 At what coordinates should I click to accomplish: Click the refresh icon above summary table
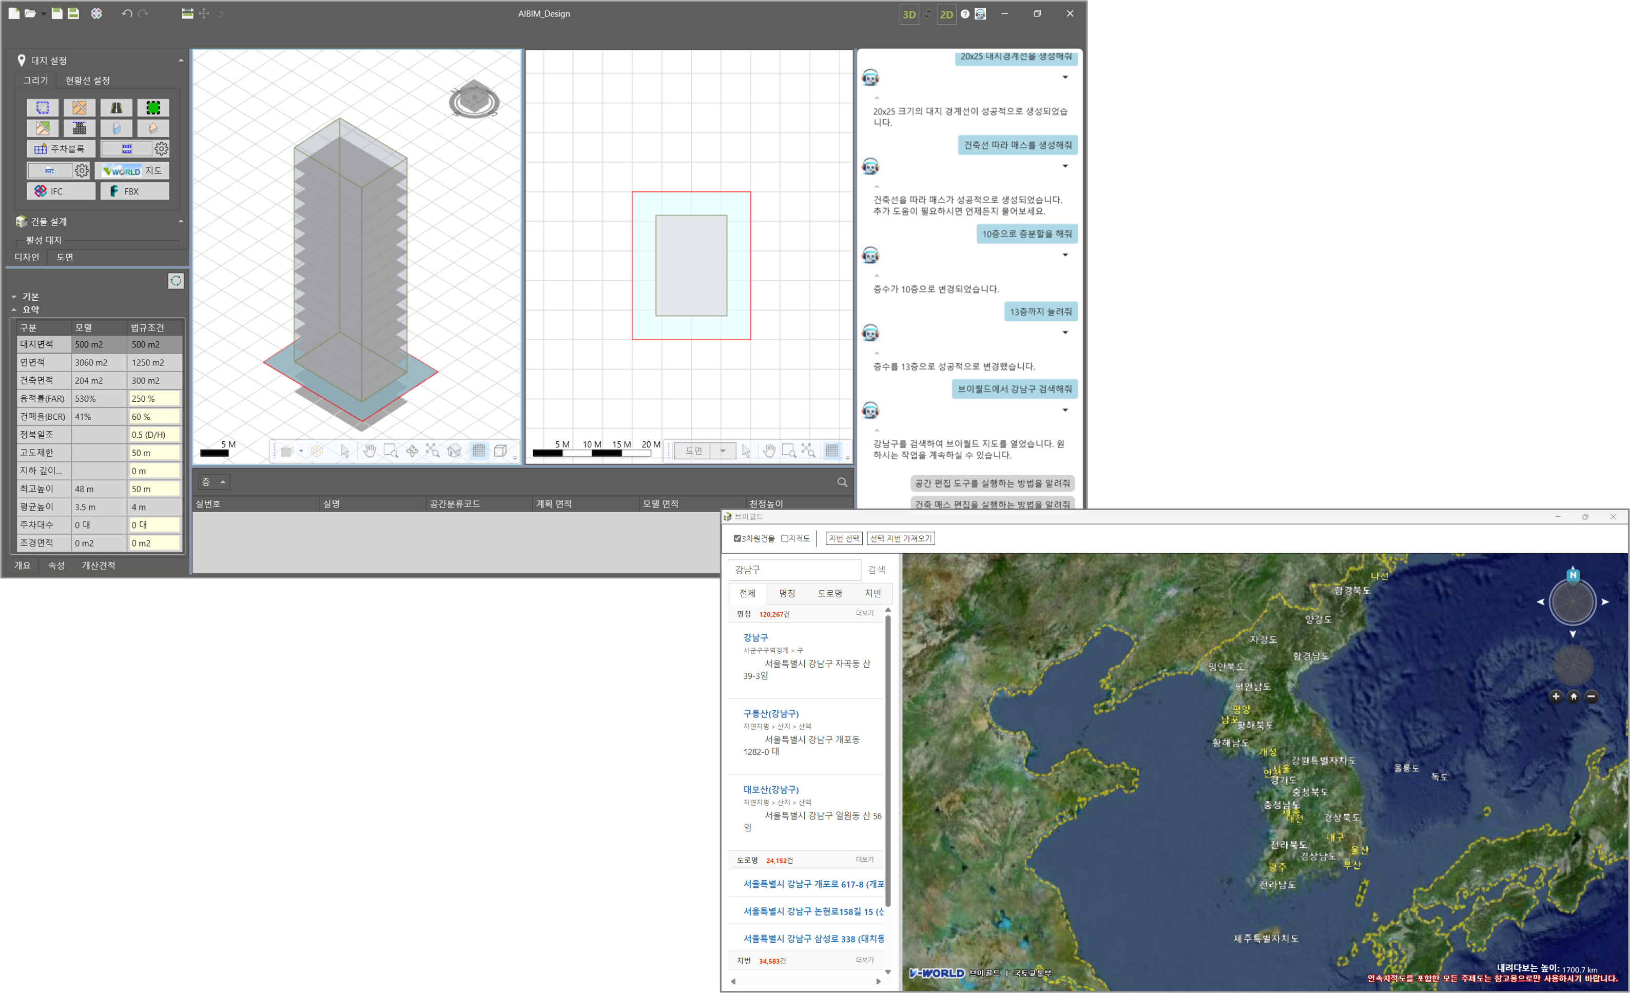coord(176,281)
